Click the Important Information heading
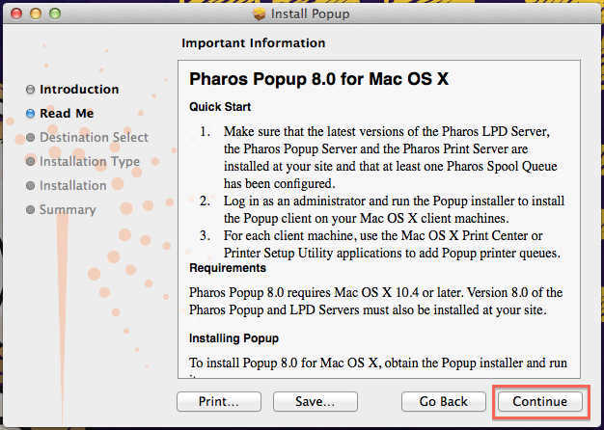 pos(254,42)
